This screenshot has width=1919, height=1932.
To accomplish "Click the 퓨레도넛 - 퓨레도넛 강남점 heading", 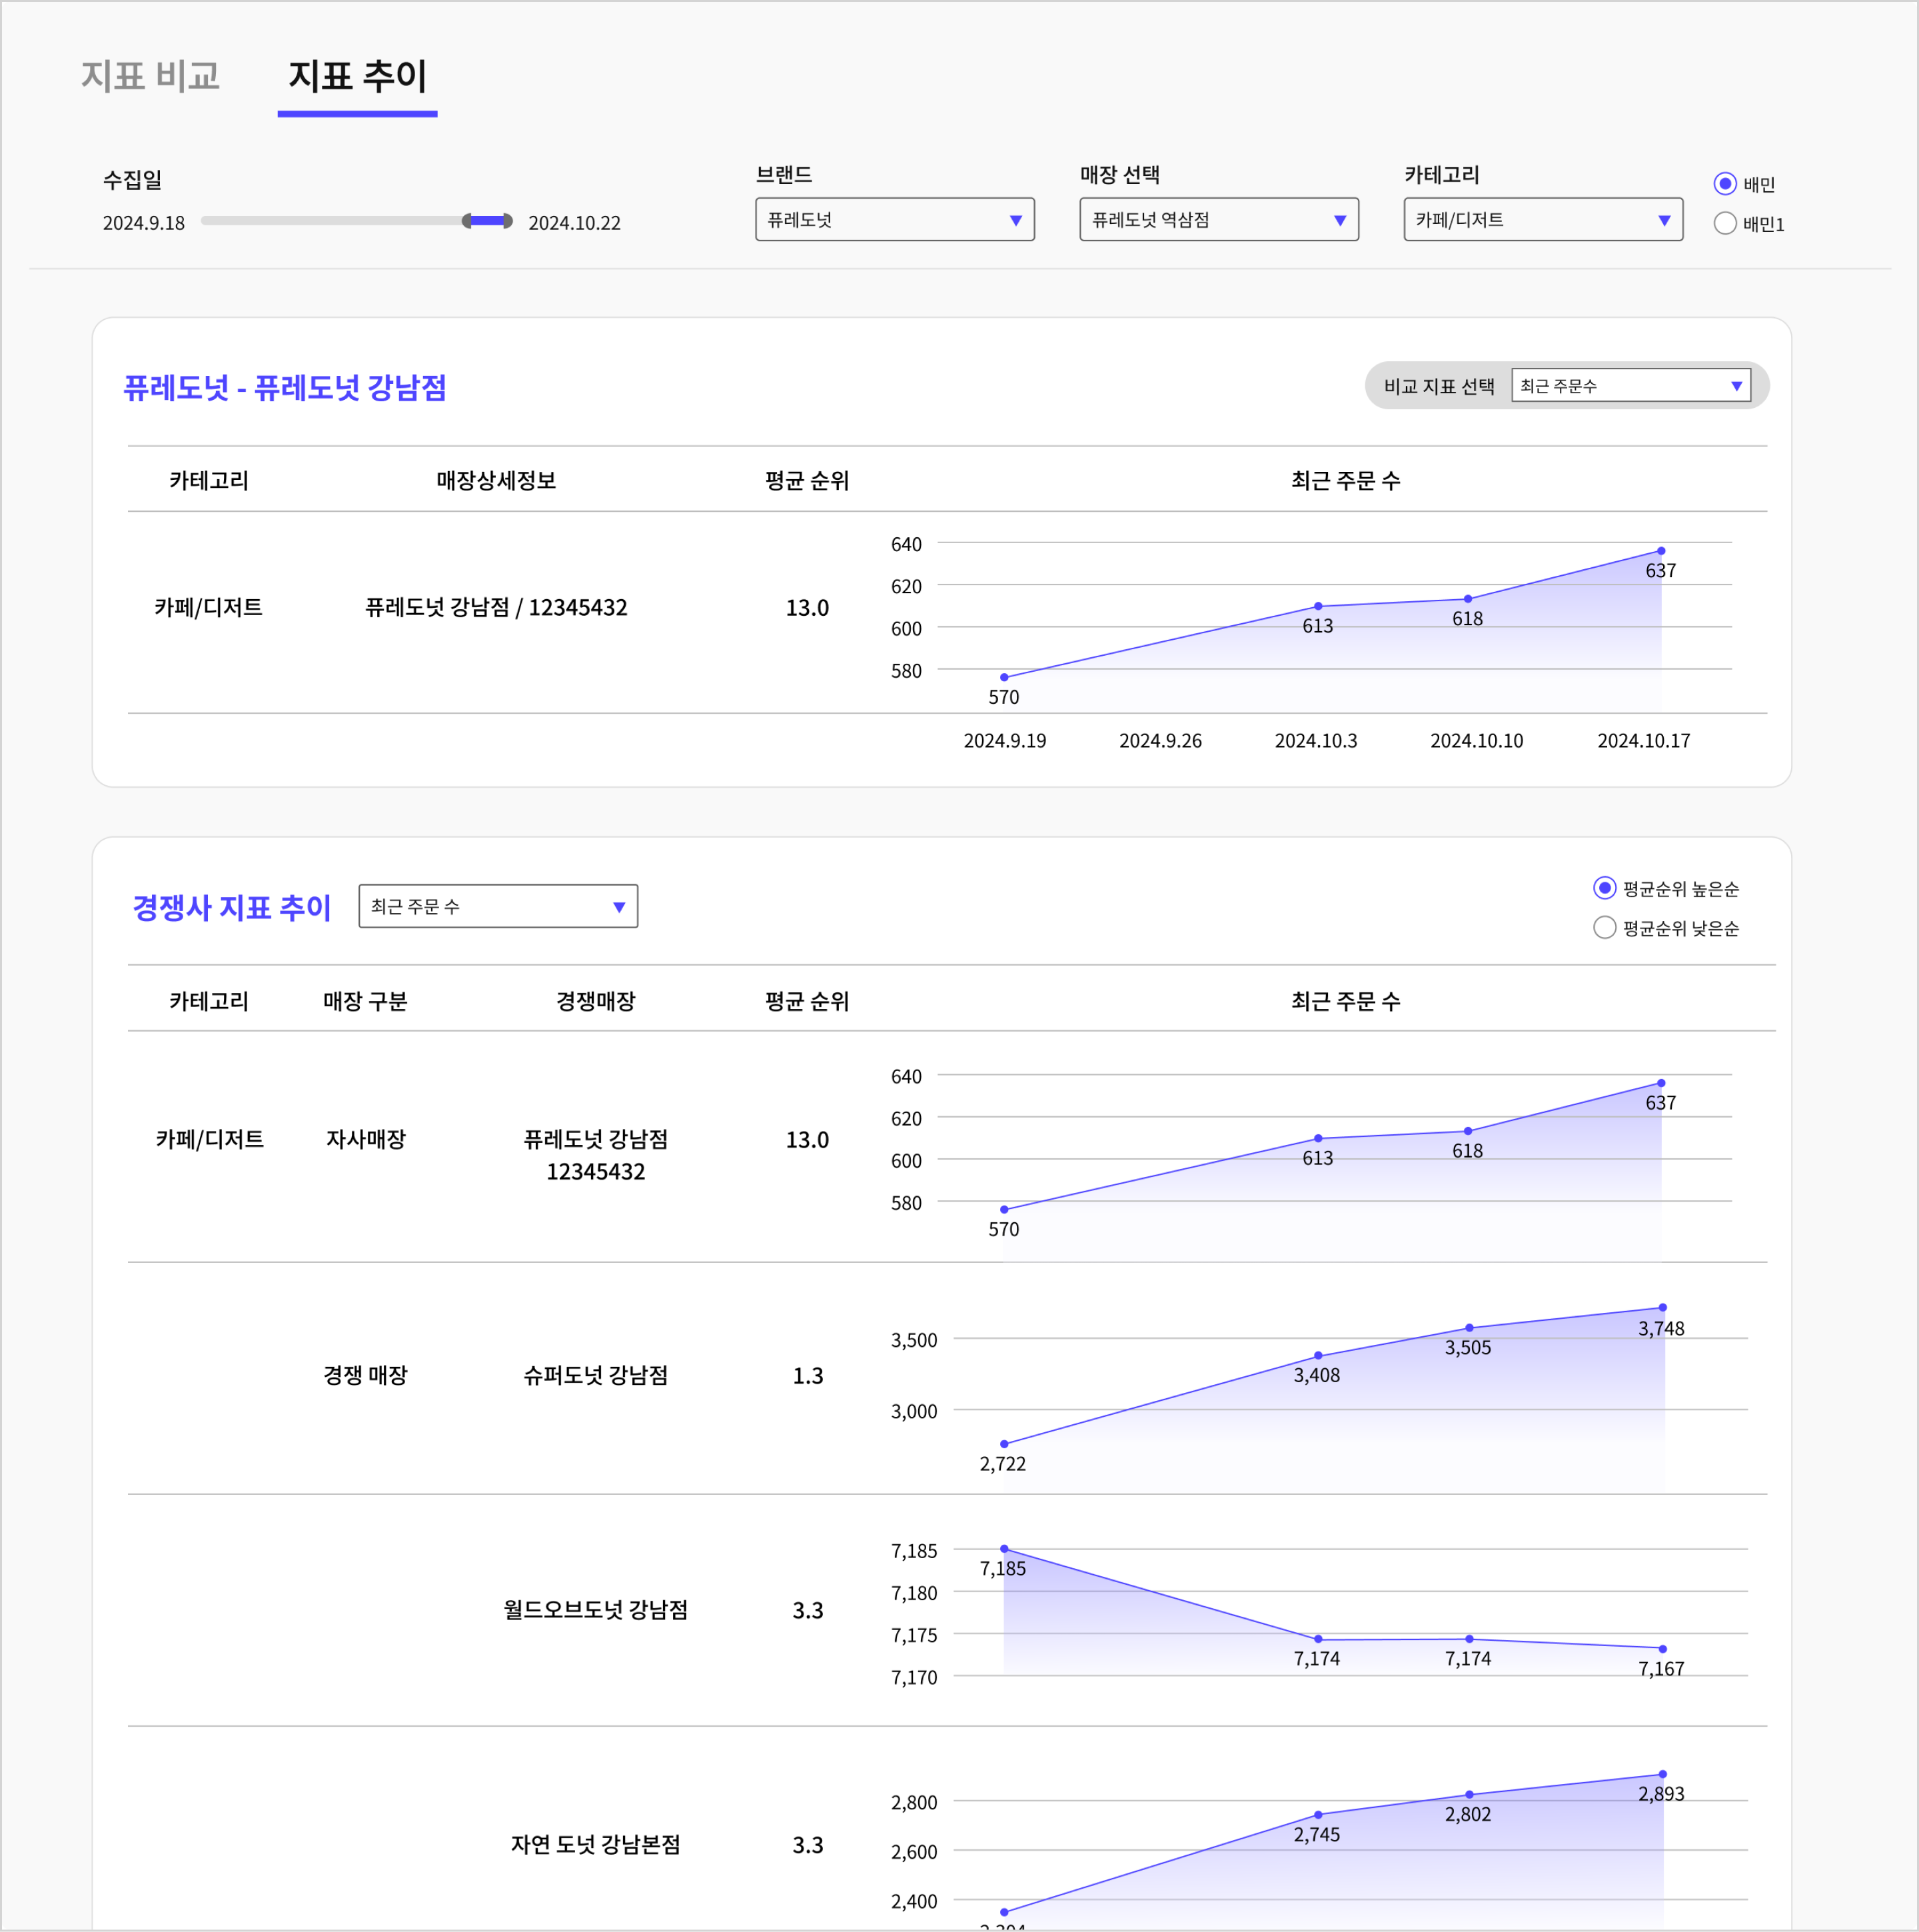I will pyautogui.click(x=285, y=388).
